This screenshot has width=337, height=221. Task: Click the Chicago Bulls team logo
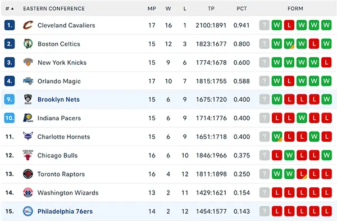pos(28,155)
